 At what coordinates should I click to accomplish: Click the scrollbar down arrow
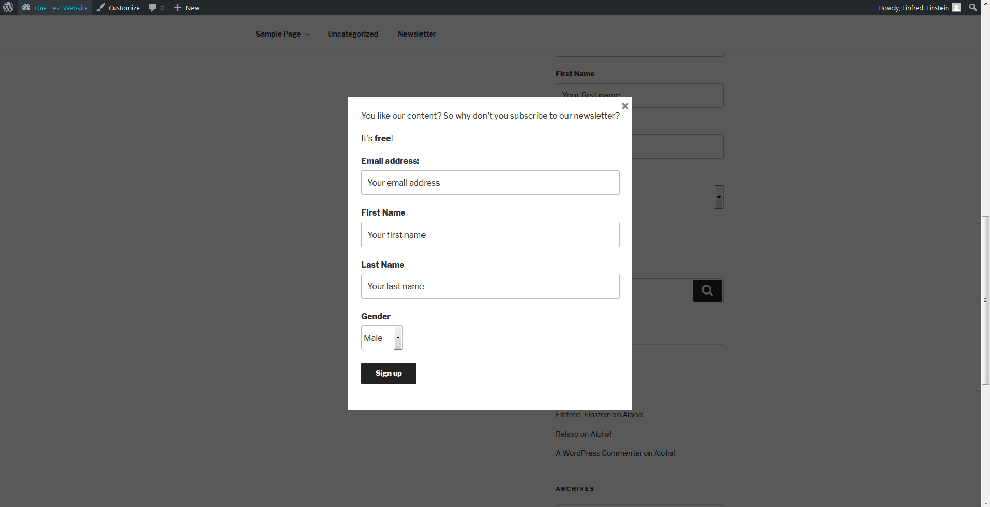pyautogui.click(x=985, y=503)
